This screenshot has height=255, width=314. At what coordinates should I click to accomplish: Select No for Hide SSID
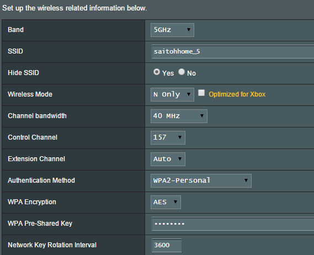coord(182,72)
